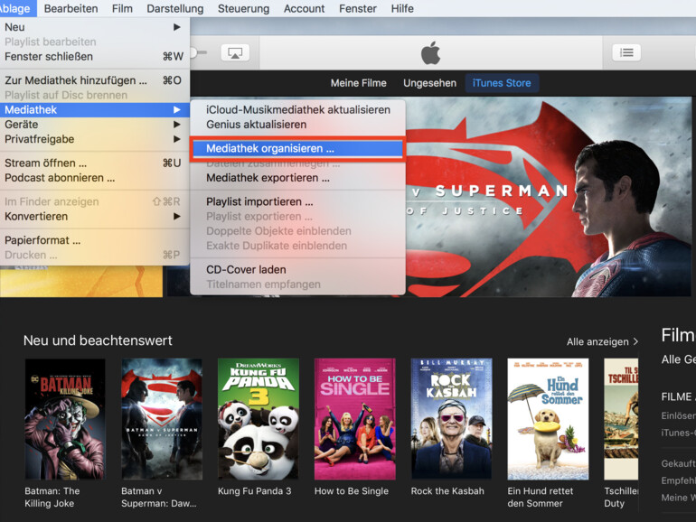Click the "Neu und beachtenswert" heading
The width and height of the screenshot is (696, 522).
[x=98, y=340]
